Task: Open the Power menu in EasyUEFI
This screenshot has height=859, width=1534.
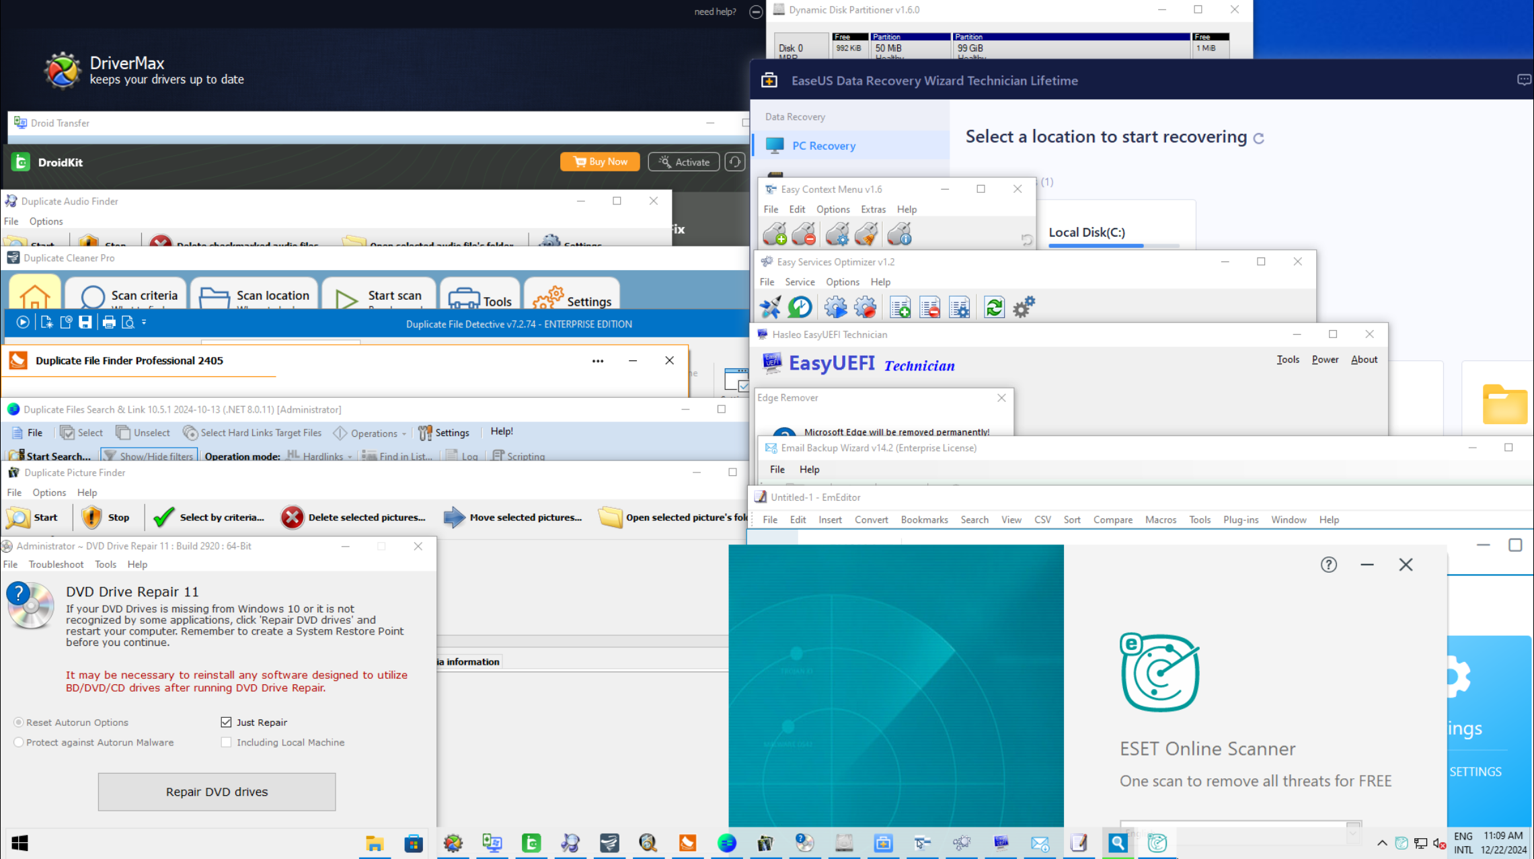Action: [x=1325, y=360]
